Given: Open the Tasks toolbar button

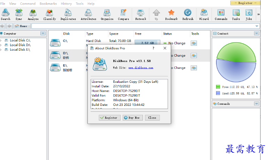Looking at the screenshot, I should (x=236, y=15).
